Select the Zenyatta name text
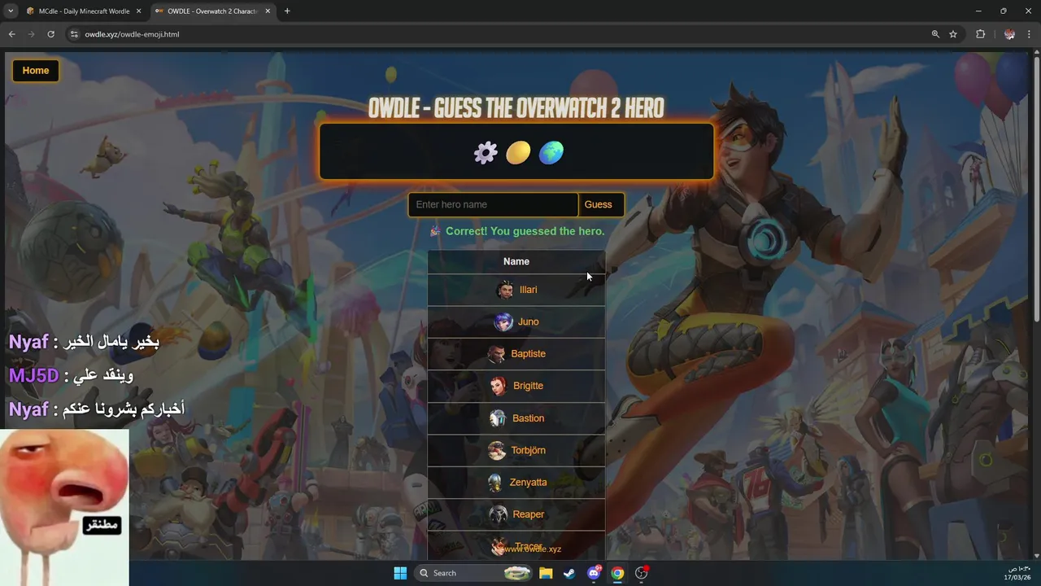Viewport: 1041px width, 586px height. pyautogui.click(x=529, y=483)
